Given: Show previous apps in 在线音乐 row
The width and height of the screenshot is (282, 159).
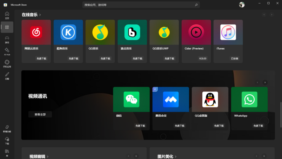Looking at the screenshot, I should [x=264, y=15].
